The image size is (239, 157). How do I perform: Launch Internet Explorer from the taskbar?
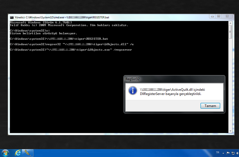click(x=18, y=153)
